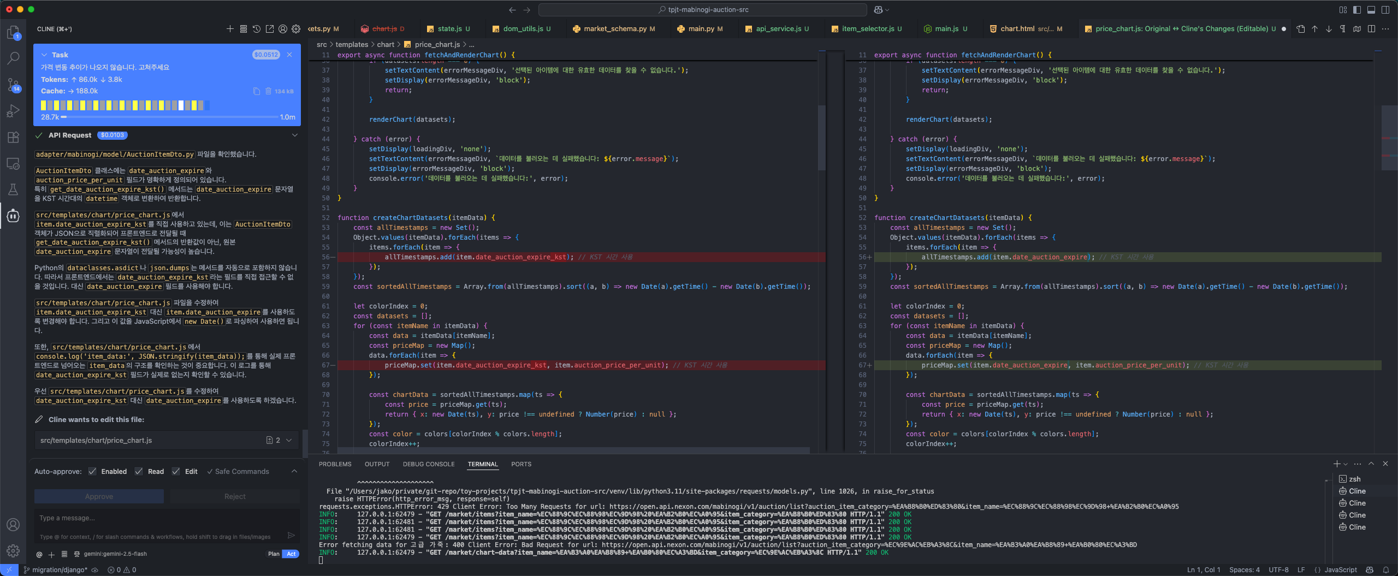Add files with plus icon below message box
Viewport: 1398px width, 576px height.
tap(51, 554)
